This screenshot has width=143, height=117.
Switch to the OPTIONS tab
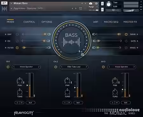47,22
